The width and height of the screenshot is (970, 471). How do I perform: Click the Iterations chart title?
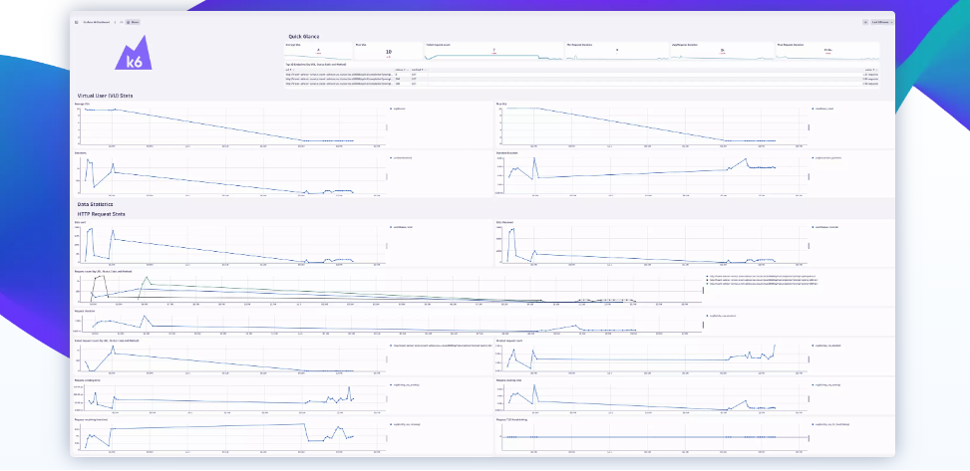pyautogui.click(x=81, y=152)
